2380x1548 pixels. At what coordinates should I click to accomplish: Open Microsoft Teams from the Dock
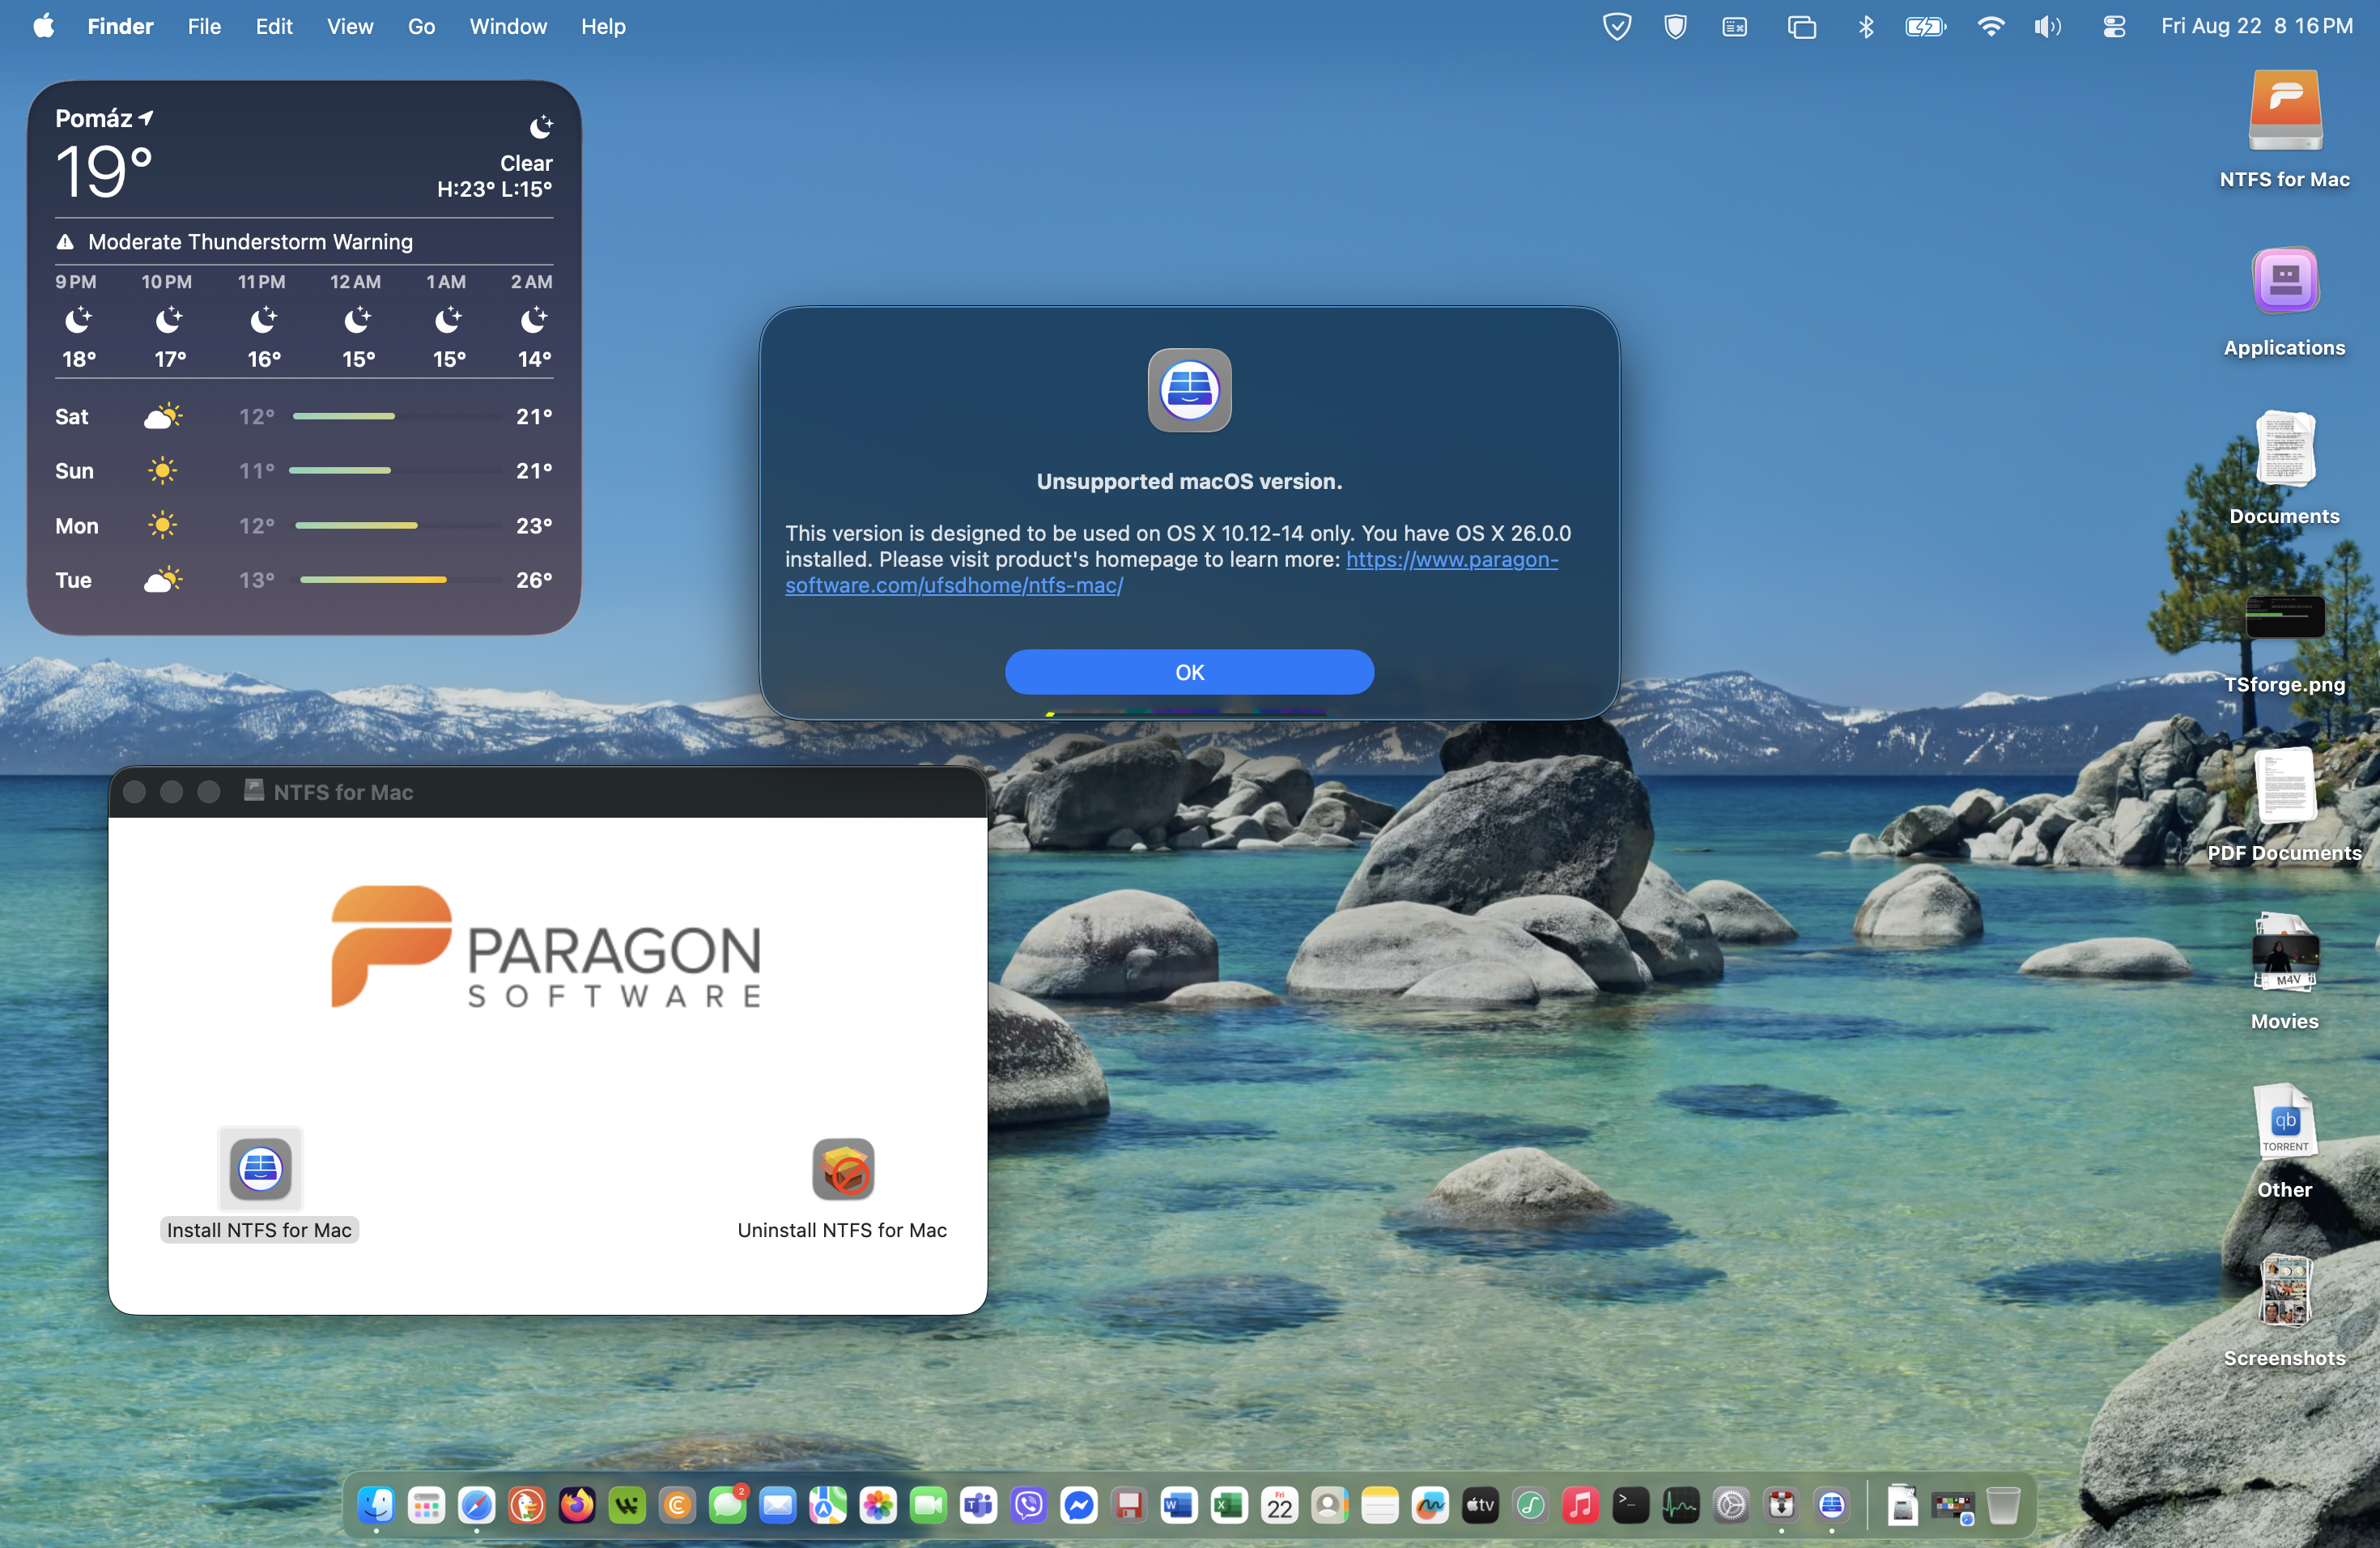tap(979, 1505)
